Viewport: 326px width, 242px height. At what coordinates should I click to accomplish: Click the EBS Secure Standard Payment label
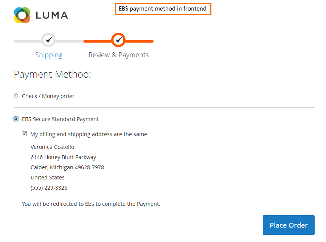(60, 119)
